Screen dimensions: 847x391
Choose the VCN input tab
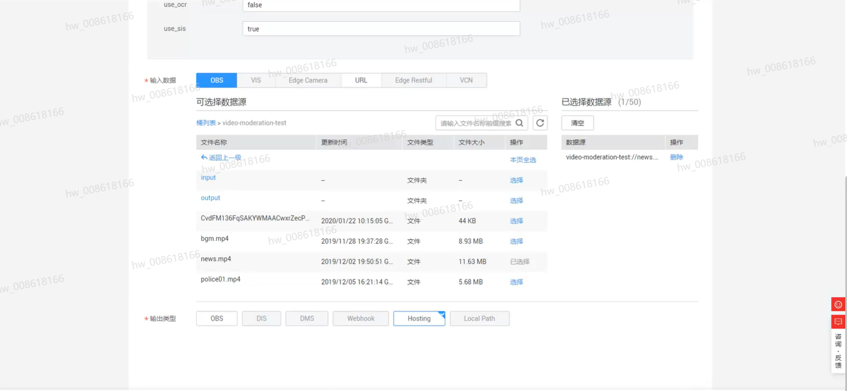tap(466, 80)
